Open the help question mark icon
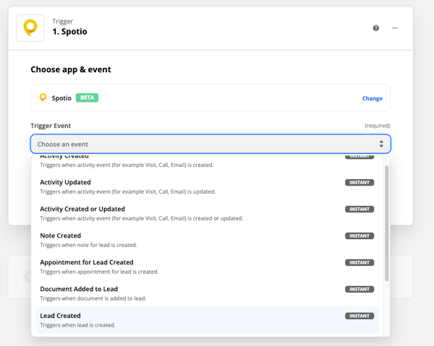The height and width of the screenshot is (346, 434). point(375,28)
